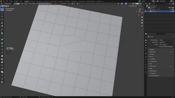Open the Render Engine Cycles dropdown

[x=167, y=40]
